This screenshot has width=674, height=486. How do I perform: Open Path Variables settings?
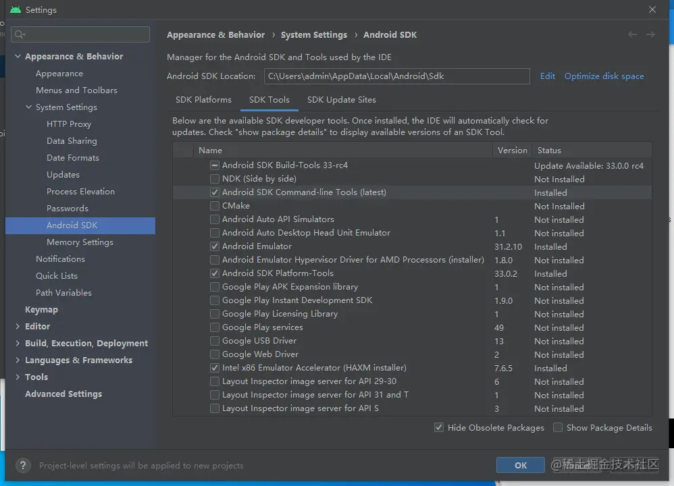[x=63, y=293]
